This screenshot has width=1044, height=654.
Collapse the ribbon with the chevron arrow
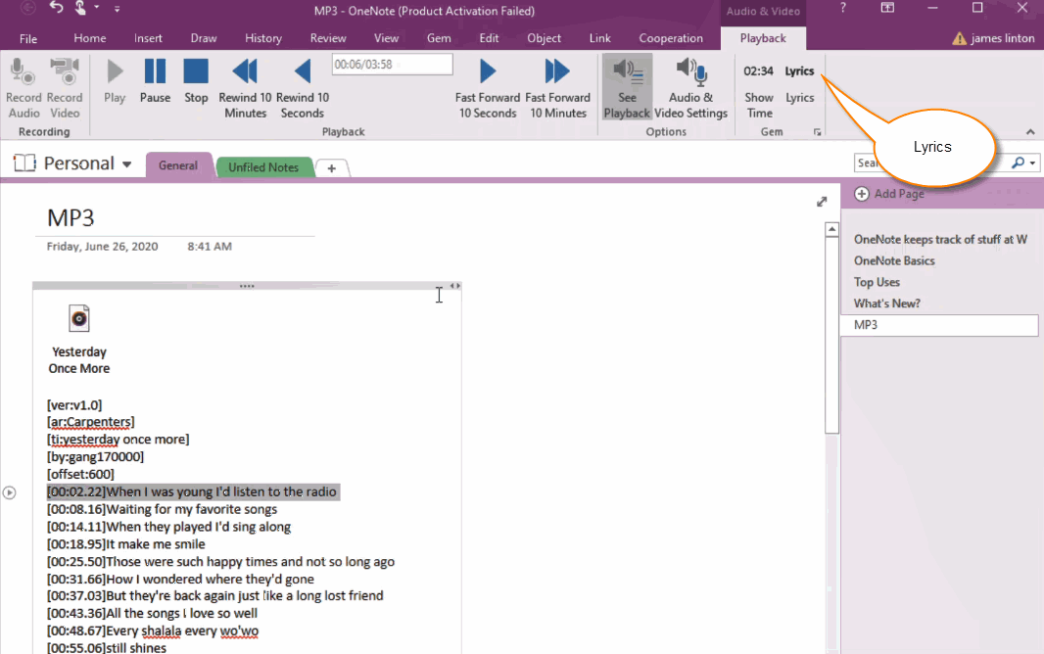click(1030, 132)
